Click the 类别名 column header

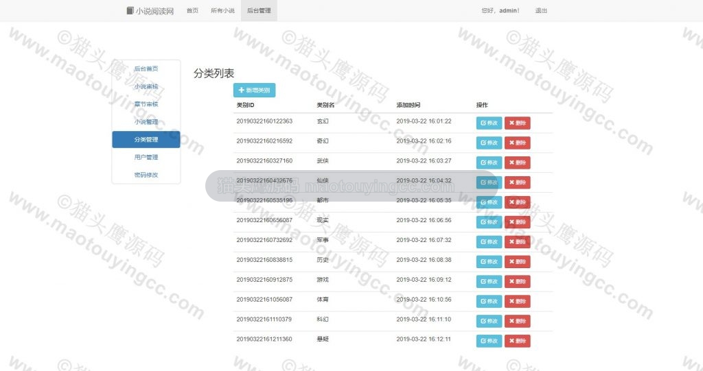[x=325, y=105]
